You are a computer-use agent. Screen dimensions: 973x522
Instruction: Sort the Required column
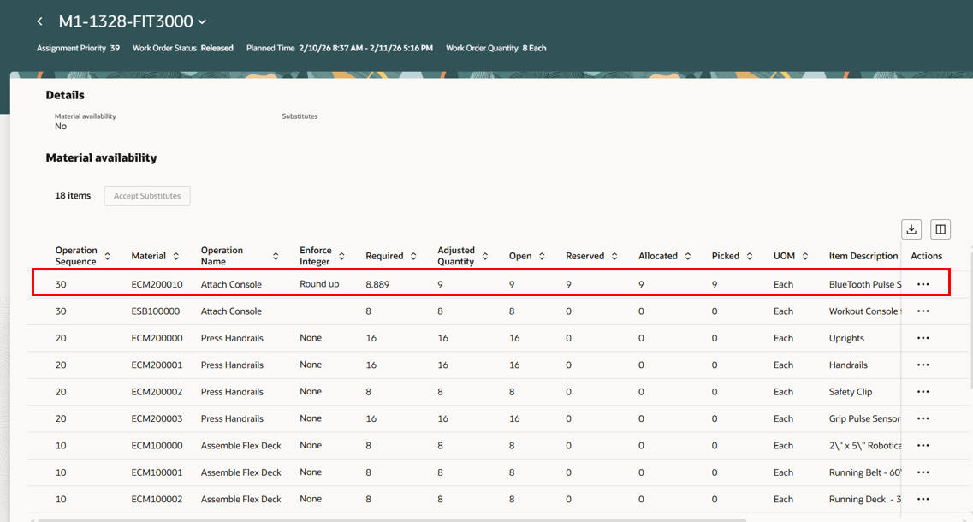pos(415,255)
